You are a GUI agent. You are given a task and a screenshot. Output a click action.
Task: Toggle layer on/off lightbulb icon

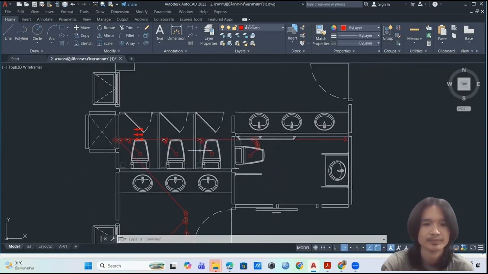[x=222, y=27]
